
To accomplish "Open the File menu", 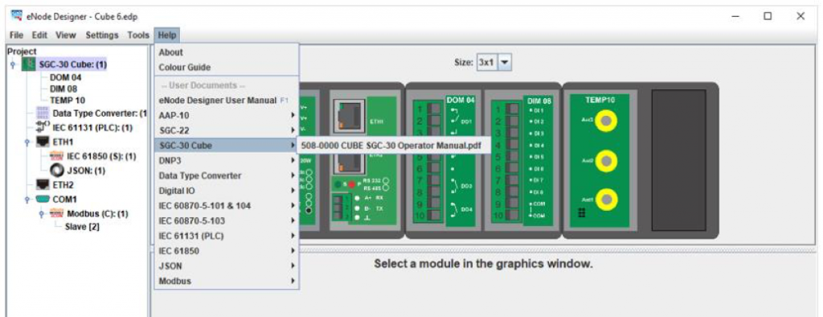I will pos(16,35).
